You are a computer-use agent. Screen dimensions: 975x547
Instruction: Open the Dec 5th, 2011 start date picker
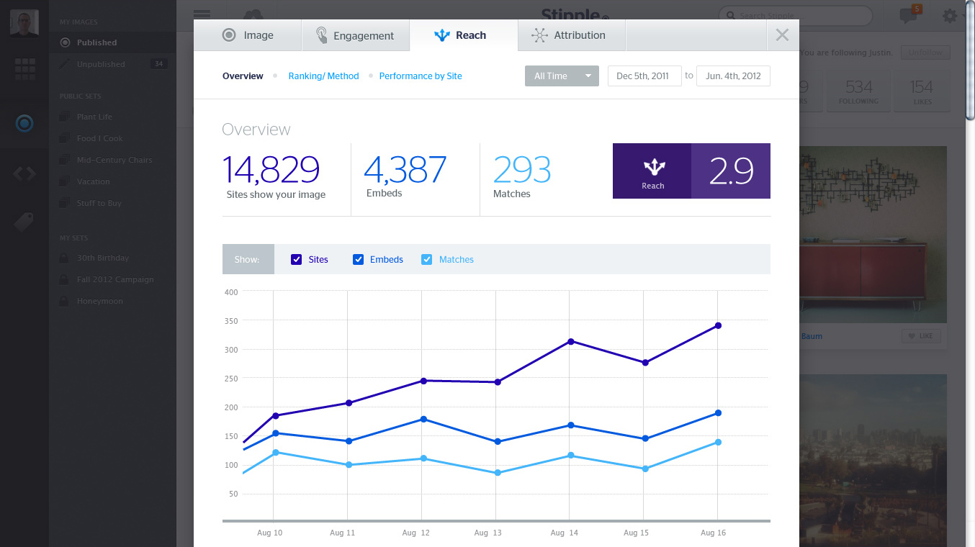[x=644, y=76]
